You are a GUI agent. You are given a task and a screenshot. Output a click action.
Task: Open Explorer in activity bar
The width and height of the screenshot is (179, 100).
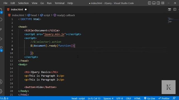(1, 11)
